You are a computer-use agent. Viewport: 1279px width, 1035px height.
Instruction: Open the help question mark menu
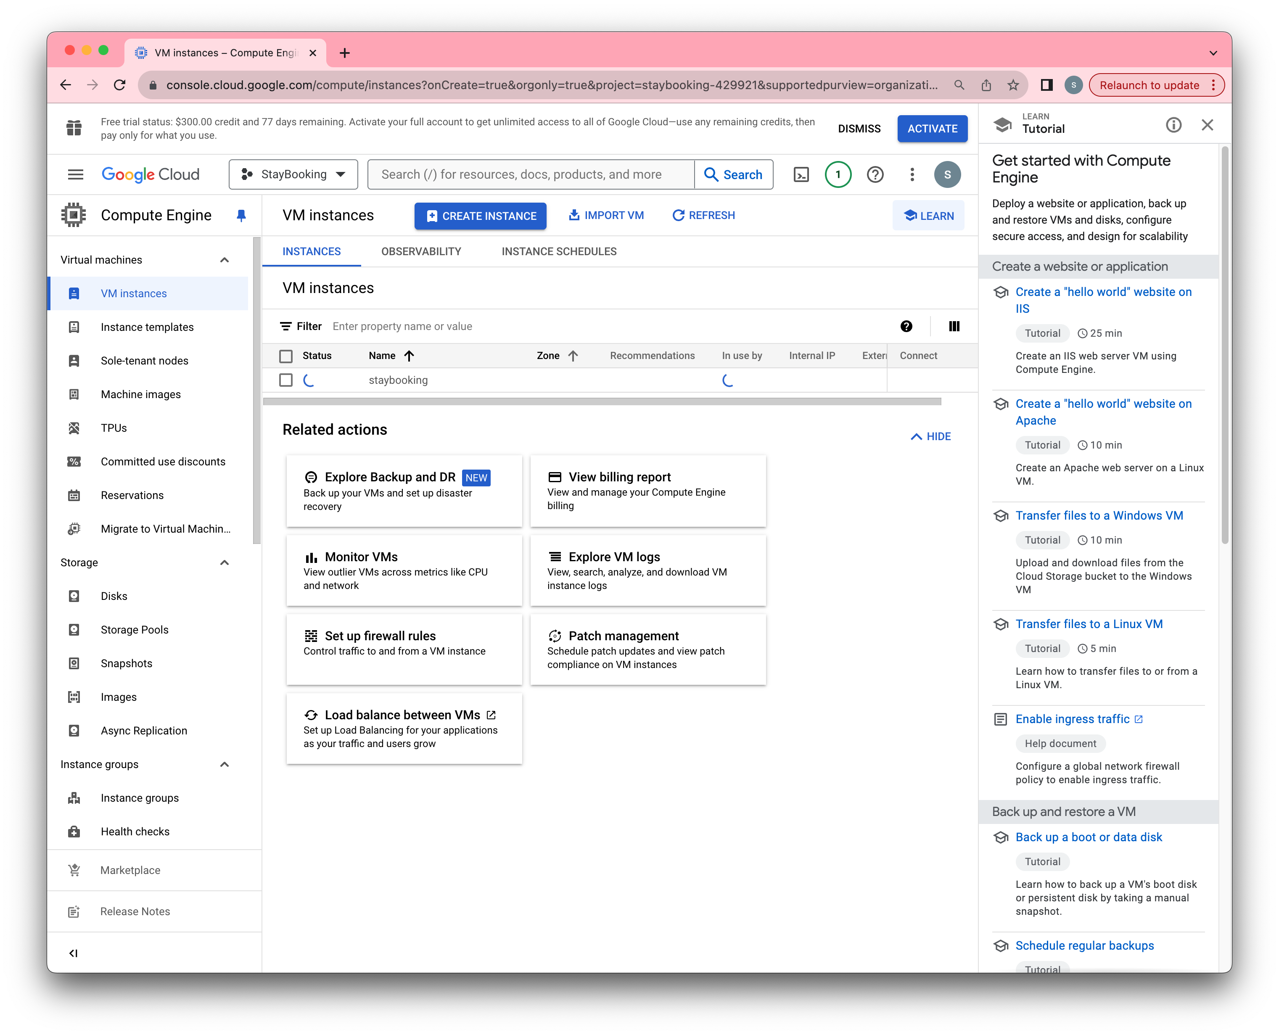click(875, 175)
